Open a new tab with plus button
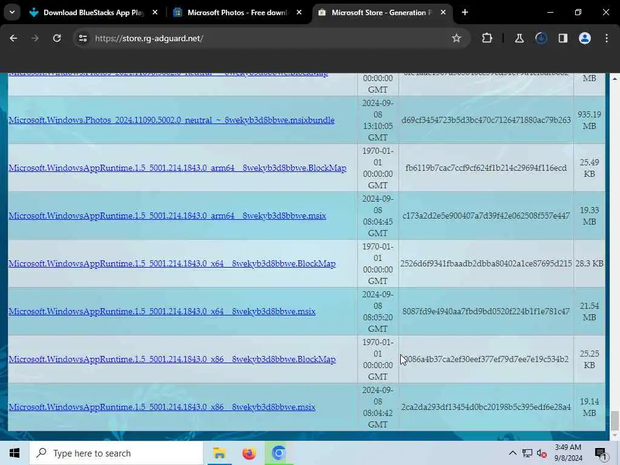The image size is (620, 465). (465, 12)
